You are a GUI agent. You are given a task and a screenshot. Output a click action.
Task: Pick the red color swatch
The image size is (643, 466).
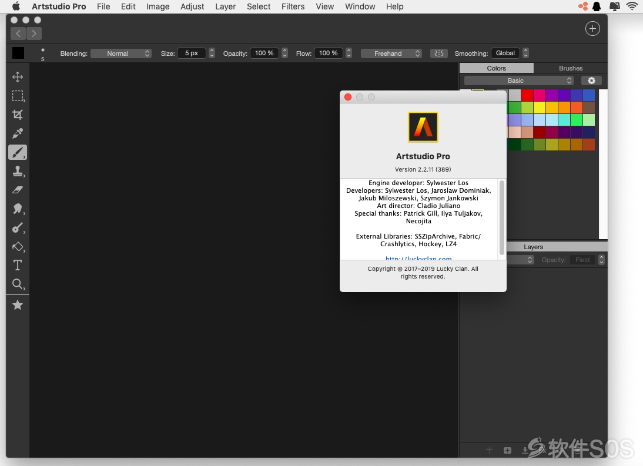pyautogui.click(x=527, y=95)
